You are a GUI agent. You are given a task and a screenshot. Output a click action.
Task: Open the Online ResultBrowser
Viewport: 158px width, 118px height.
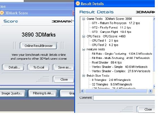coord(39,46)
